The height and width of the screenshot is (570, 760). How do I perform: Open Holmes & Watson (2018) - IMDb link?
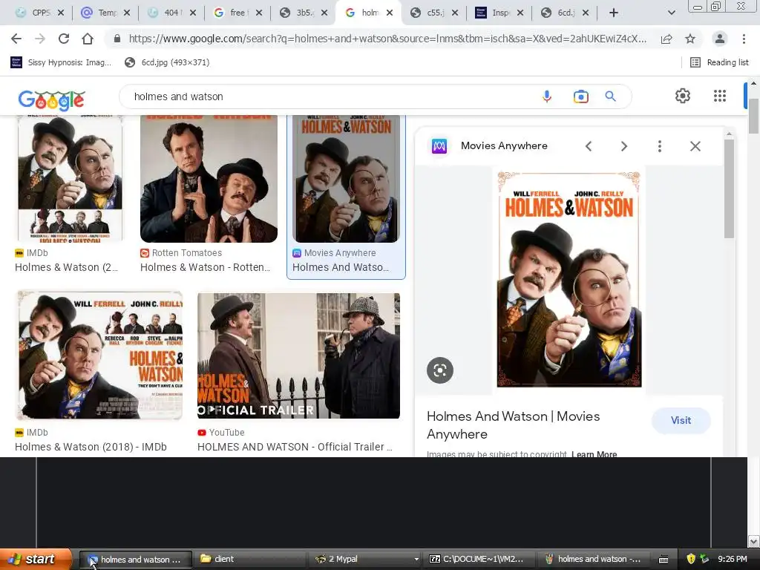pyautogui.click(x=91, y=447)
